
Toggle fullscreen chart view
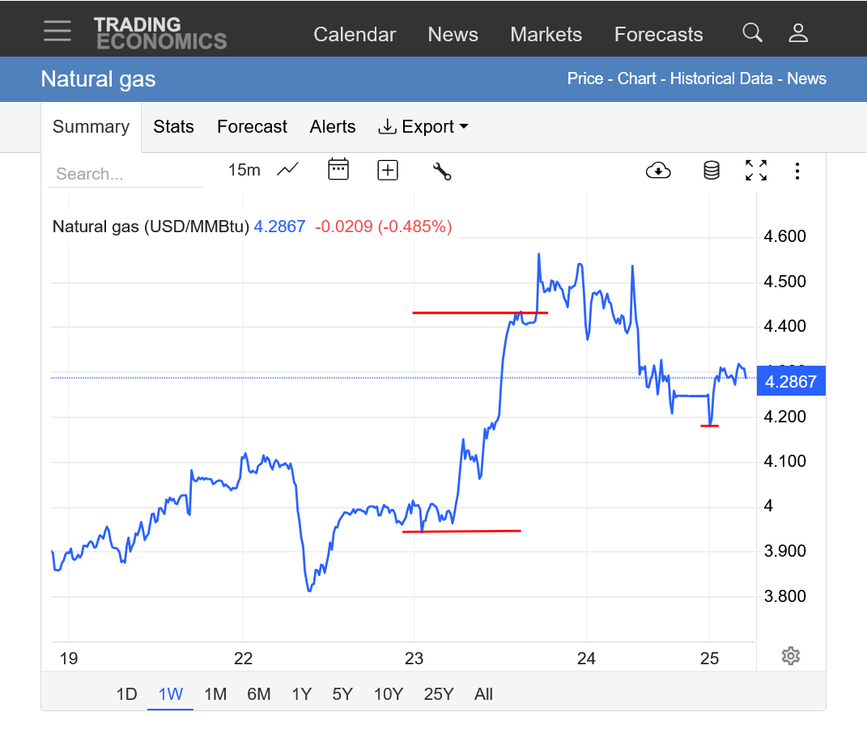pyautogui.click(x=756, y=170)
